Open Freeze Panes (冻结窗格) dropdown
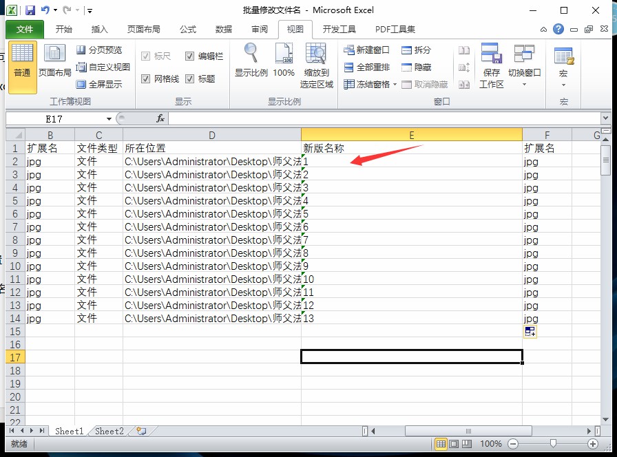The width and height of the screenshot is (617, 457). tap(370, 84)
